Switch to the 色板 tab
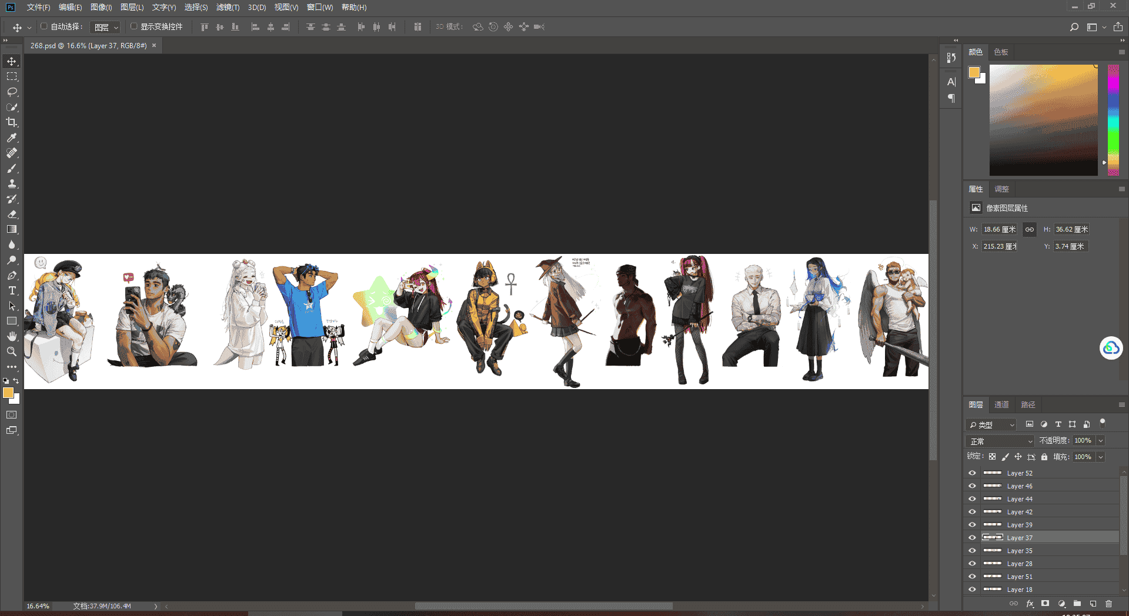The image size is (1129, 616). (x=1001, y=52)
